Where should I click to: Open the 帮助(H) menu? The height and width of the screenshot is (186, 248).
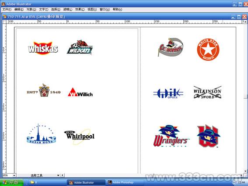coord(117,10)
